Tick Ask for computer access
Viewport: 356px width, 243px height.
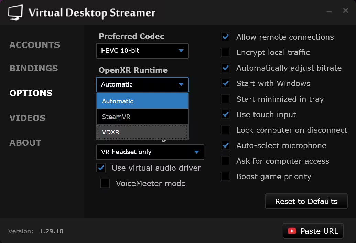(225, 161)
